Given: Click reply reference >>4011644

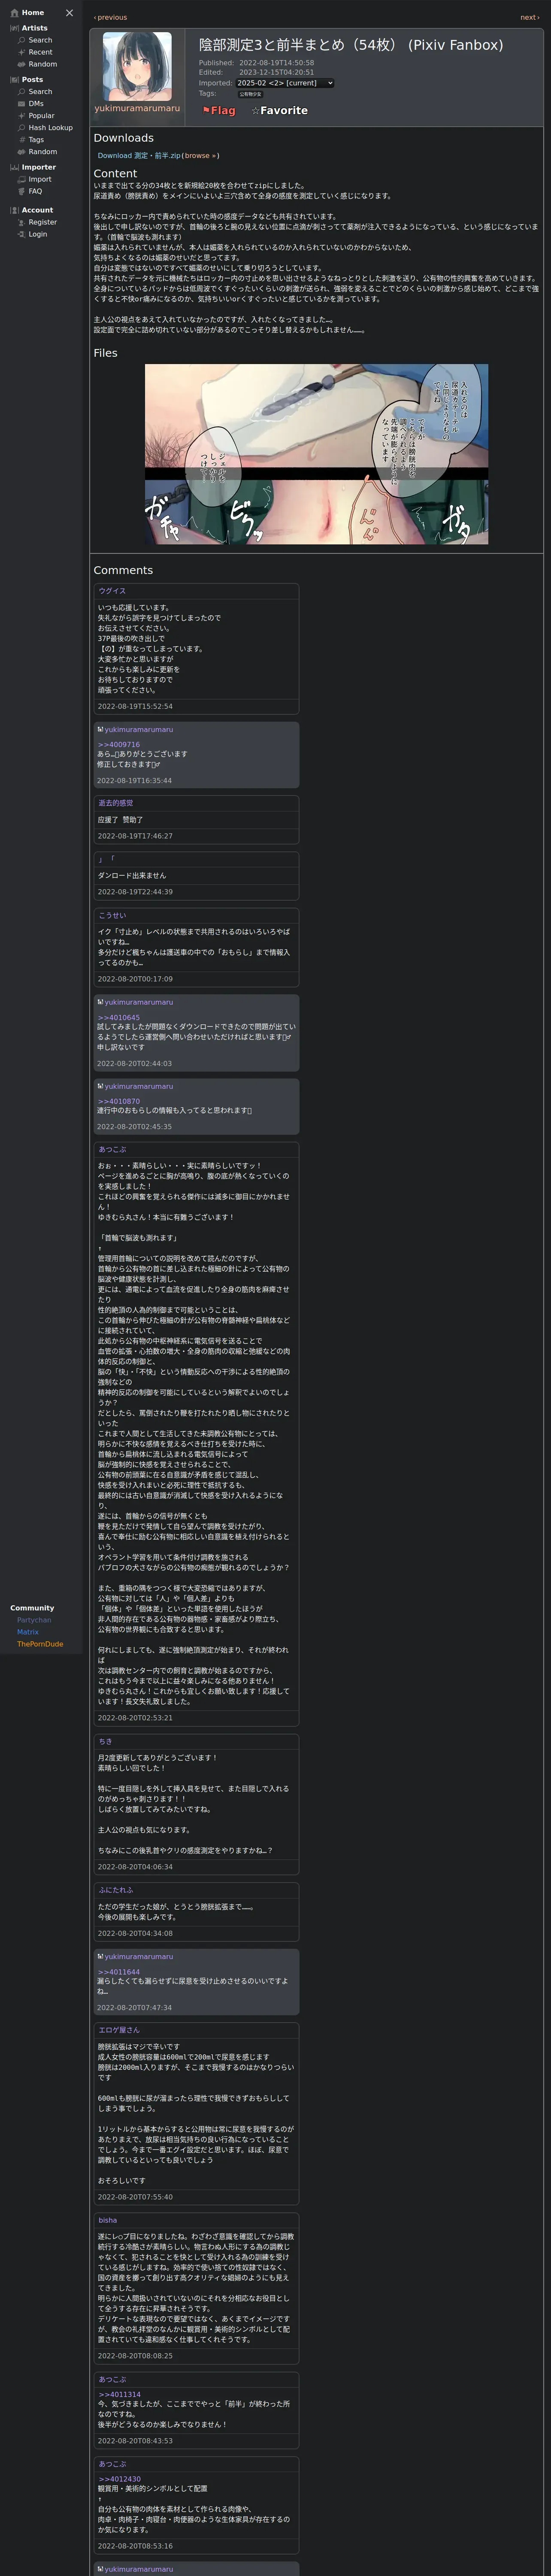Looking at the screenshot, I should (x=119, y=1972).
